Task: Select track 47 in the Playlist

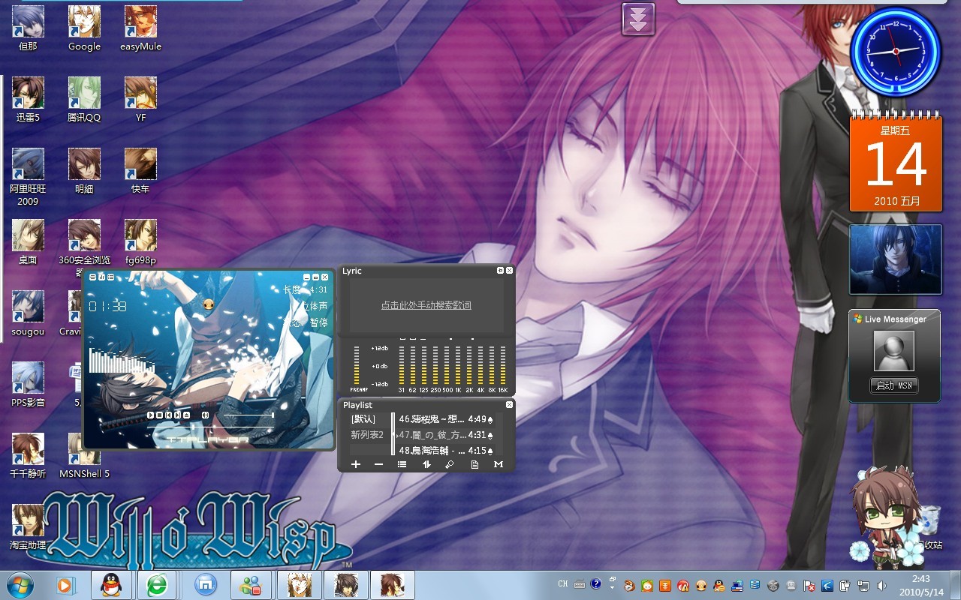Action: 446,435
